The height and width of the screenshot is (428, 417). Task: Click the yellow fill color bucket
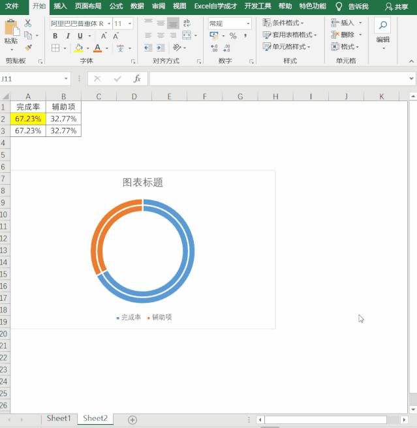point(78,48)
